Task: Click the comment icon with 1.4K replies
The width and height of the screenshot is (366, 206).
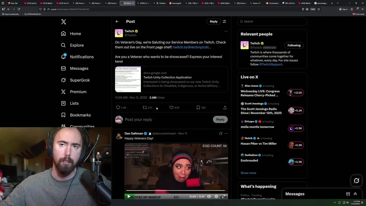Action: [121, 108]
